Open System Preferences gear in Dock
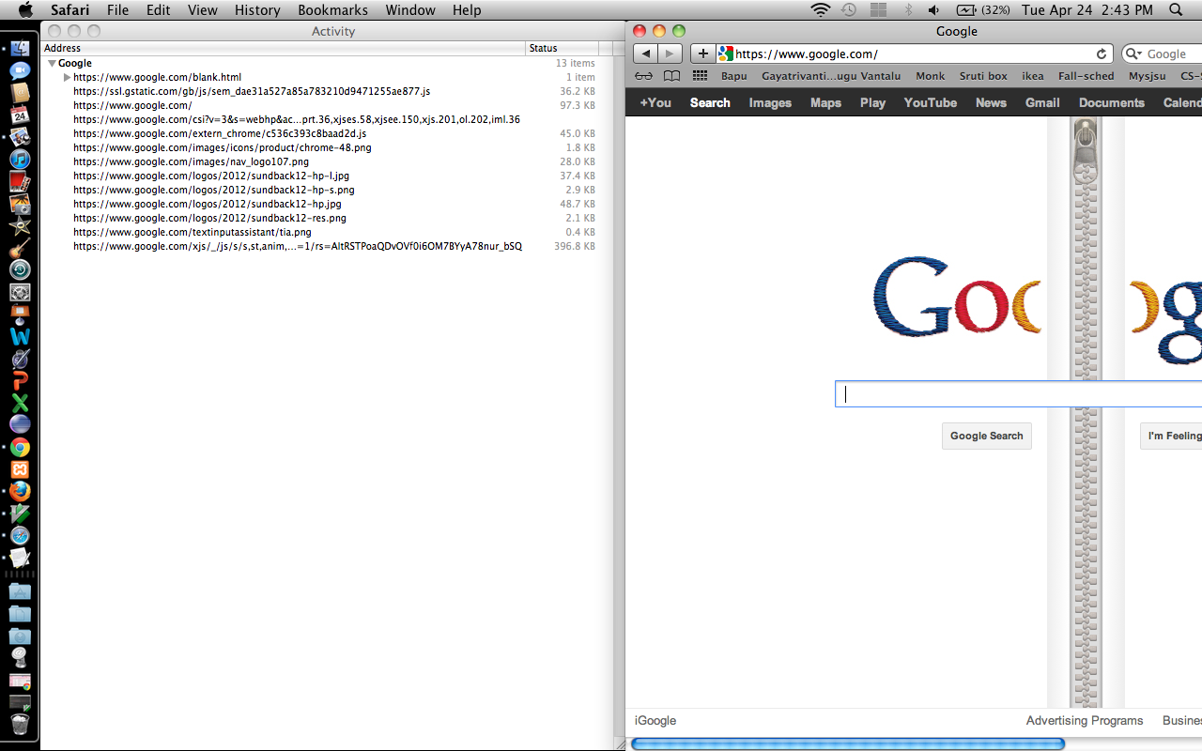 coord(20,293)
